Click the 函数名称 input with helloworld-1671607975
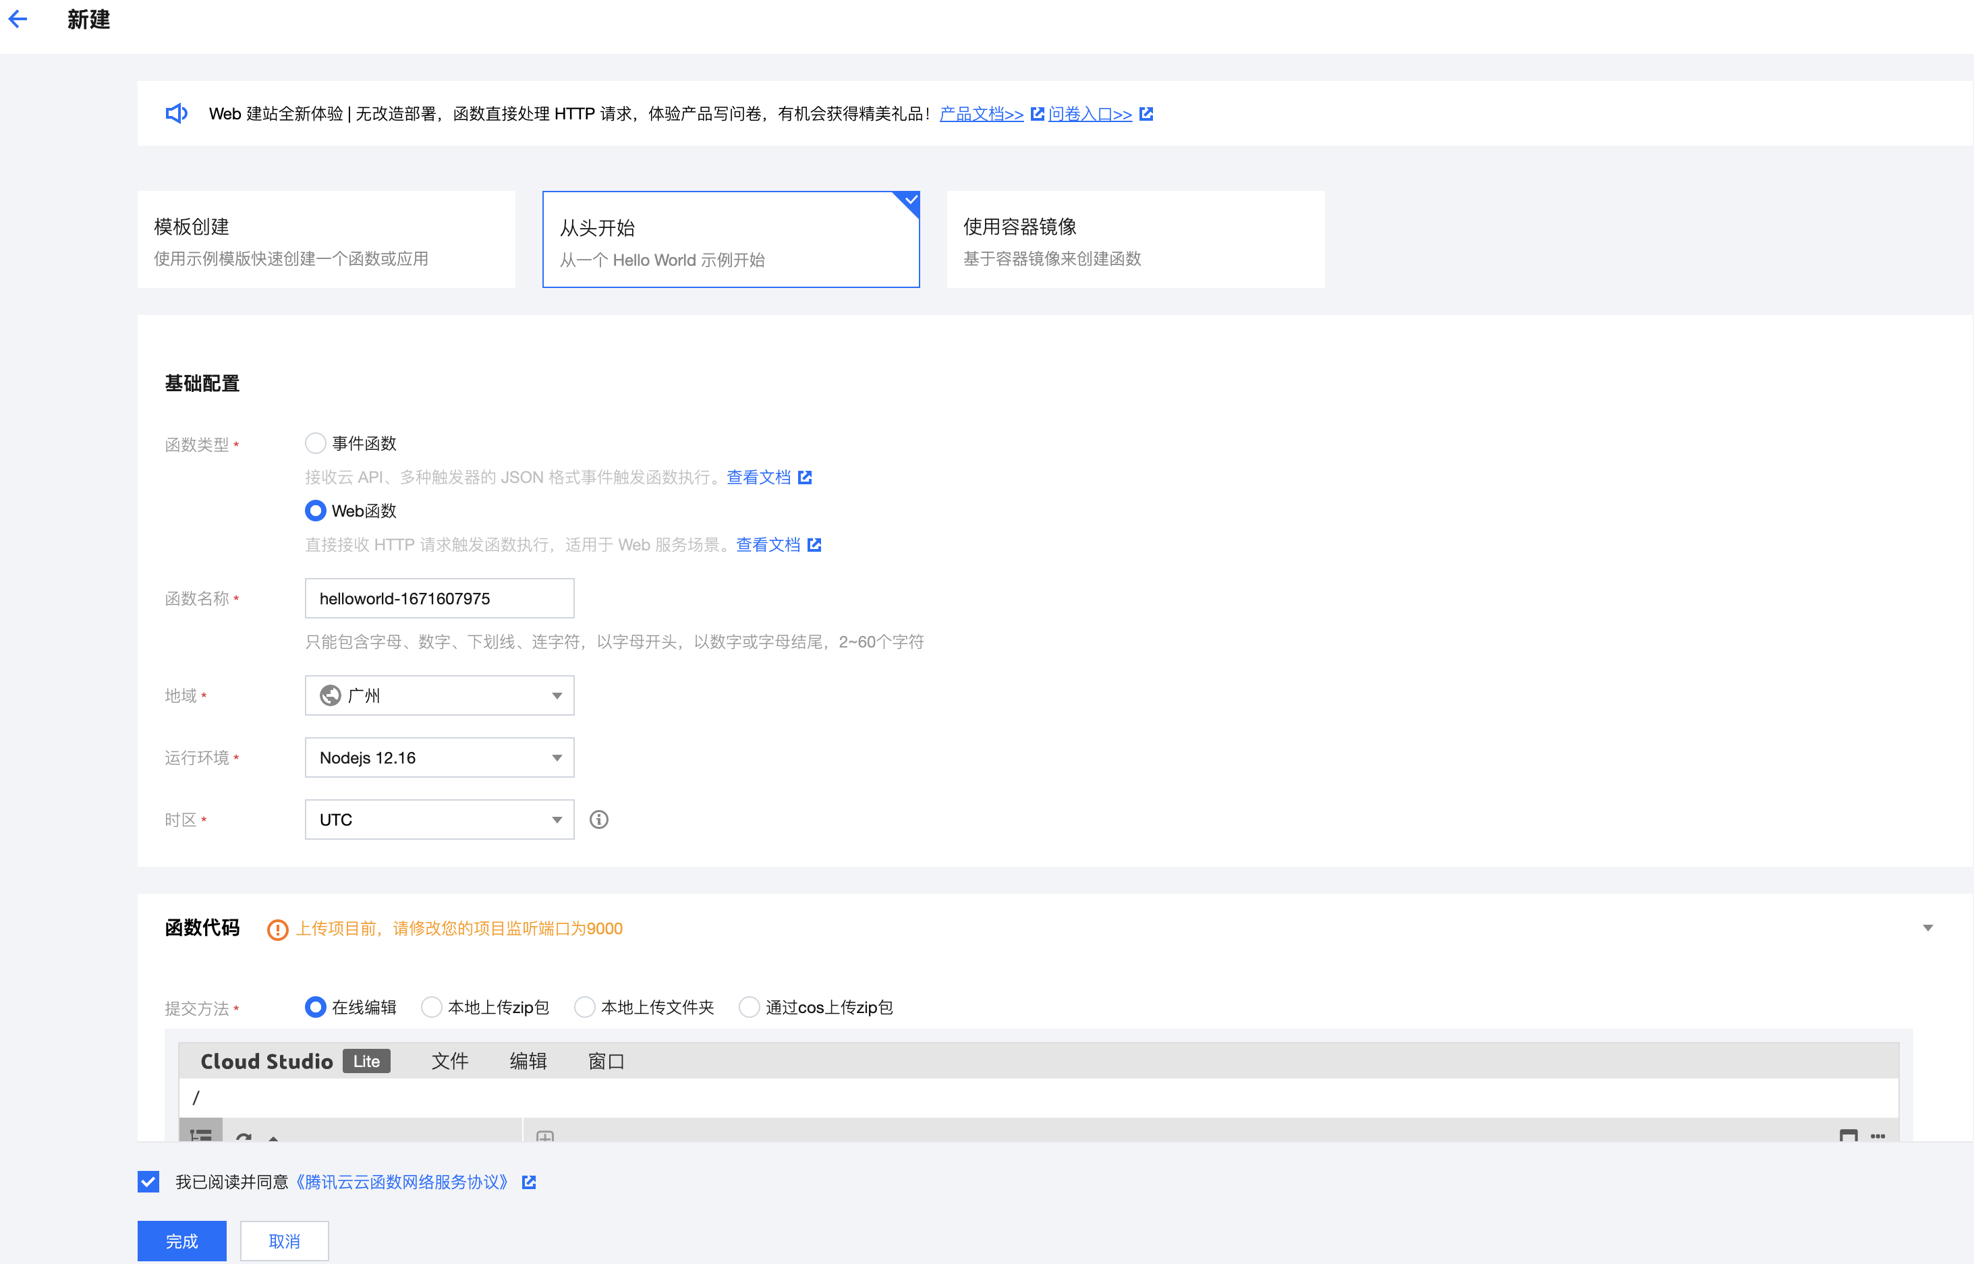 tap(439, 598)
